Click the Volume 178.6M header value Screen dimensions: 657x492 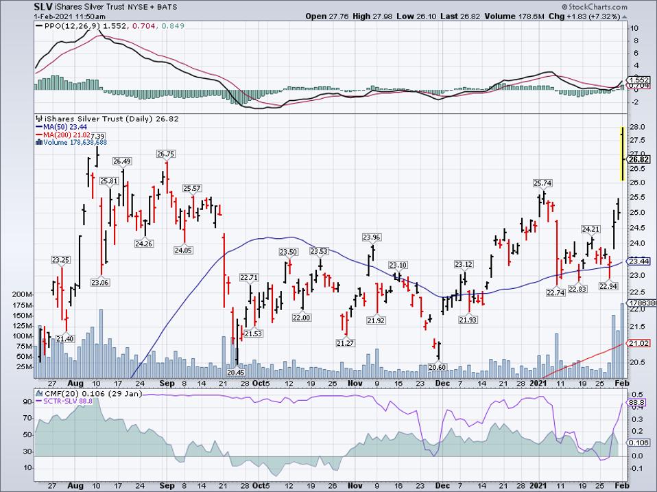(x=514, y=16)
